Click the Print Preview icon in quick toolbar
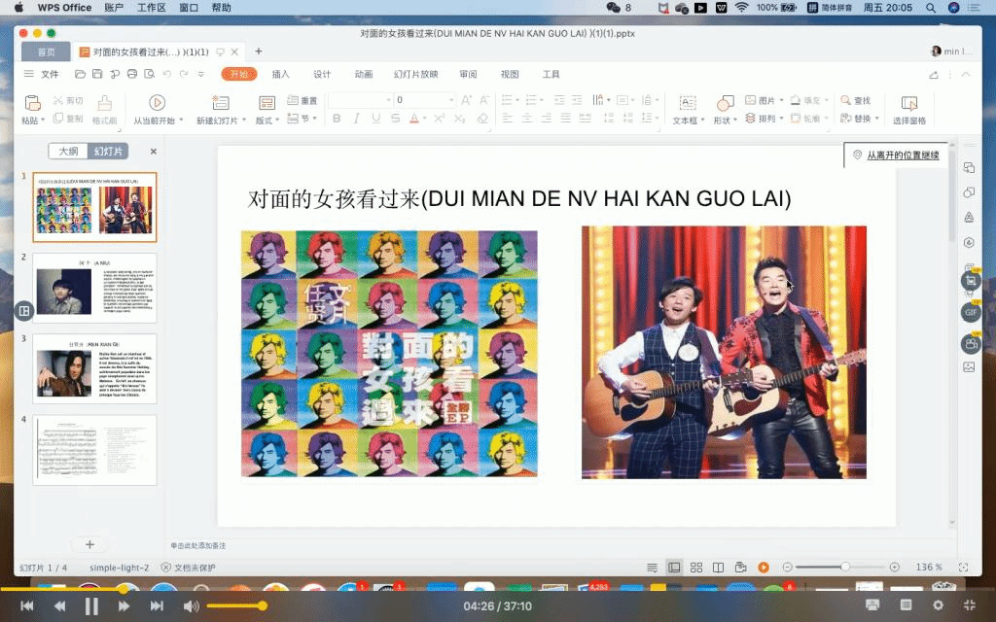This screenshot has width=996, height=622. pos(149,74)
